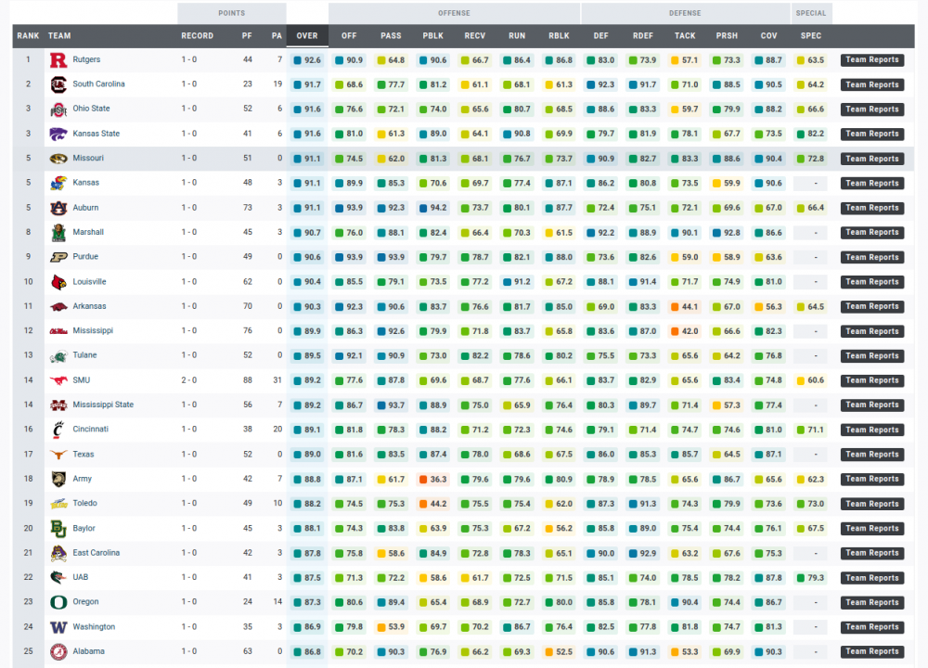Screen dimensions: 928x668
Task: Switch to the DEFENSE section header
Action: [685, 13]
